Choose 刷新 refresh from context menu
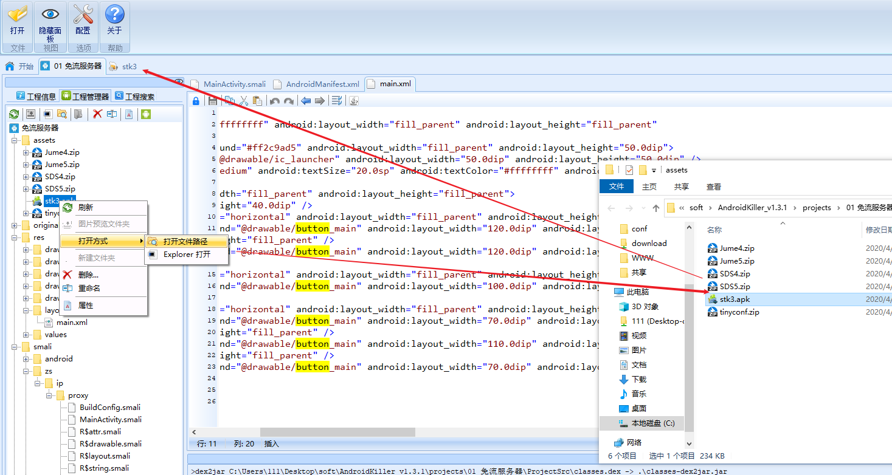Viewport: 892px width, 475px height. (103, 207)
